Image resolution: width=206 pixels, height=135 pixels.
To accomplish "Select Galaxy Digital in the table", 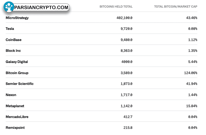I will tap(17, 62).
